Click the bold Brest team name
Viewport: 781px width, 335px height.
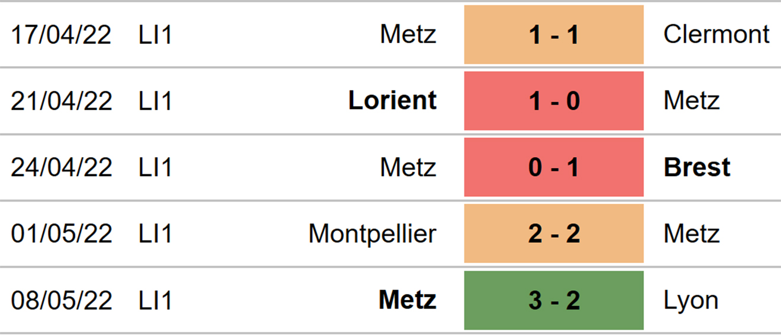697,167
